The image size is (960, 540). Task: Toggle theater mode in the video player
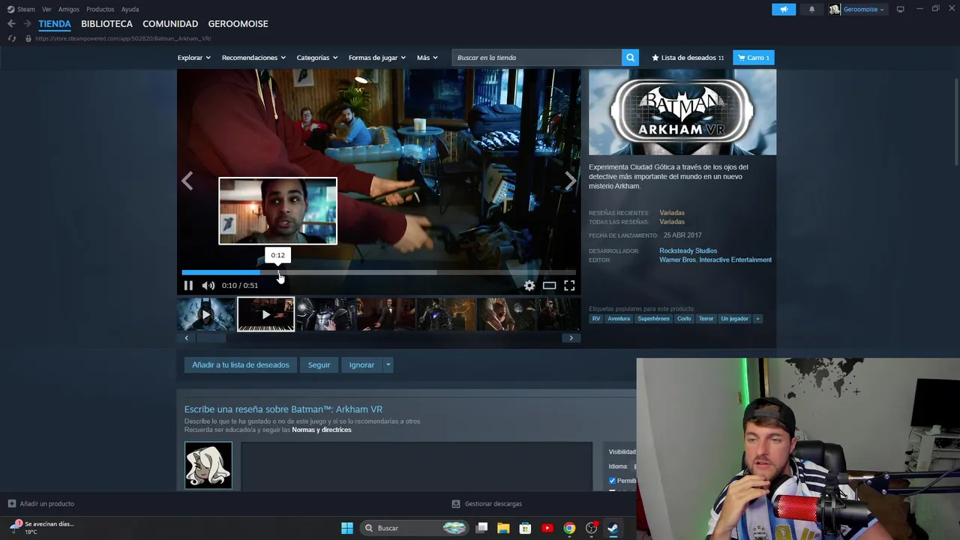pyautogui.click(x=549, y=285)
